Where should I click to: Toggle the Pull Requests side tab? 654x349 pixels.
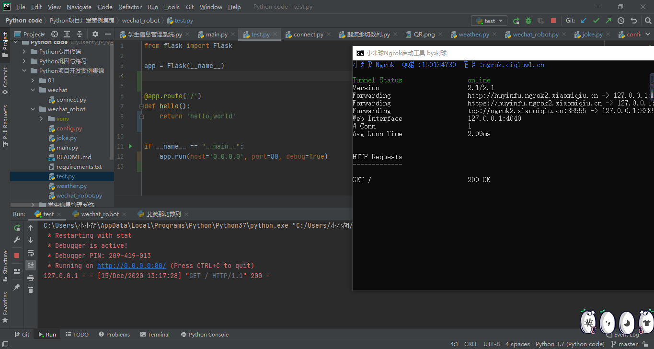click(x=5, y=126)
